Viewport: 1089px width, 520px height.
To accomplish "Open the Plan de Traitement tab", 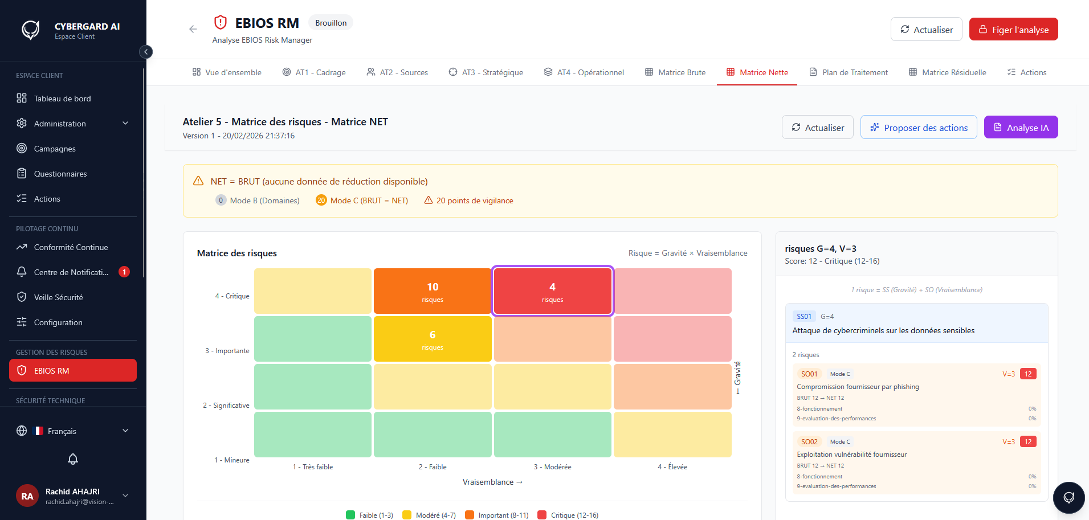I will coord(849,72).
